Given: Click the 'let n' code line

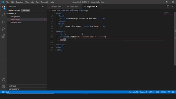Looking at the screenshot, I should tap(63, 34).
